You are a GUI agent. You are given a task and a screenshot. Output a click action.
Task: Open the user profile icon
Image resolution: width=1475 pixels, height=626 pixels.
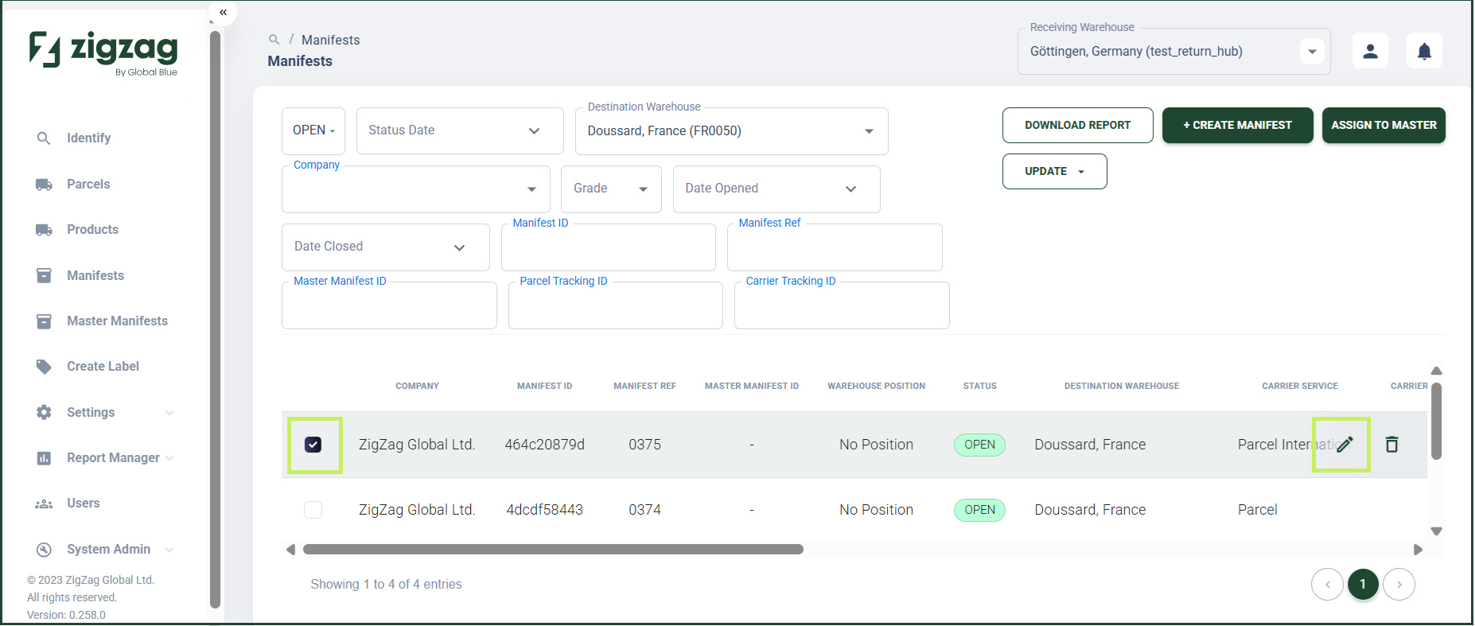point(1370,51)
